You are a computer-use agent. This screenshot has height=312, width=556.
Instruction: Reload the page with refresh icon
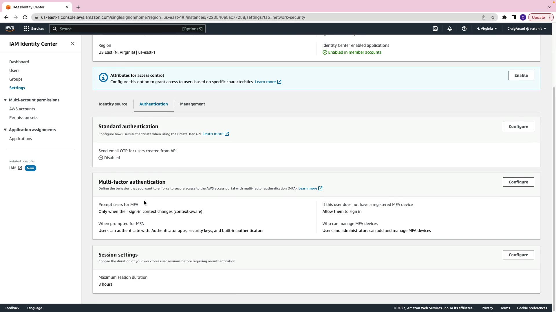25,17
